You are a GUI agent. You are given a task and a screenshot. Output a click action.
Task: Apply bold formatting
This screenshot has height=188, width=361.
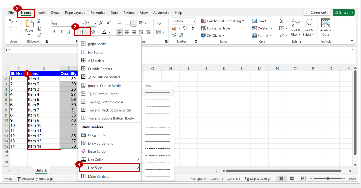tap(55, 31)
